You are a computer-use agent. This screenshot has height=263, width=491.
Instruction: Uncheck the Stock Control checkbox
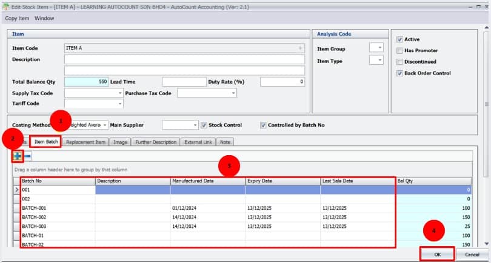(x=204, y=125)
